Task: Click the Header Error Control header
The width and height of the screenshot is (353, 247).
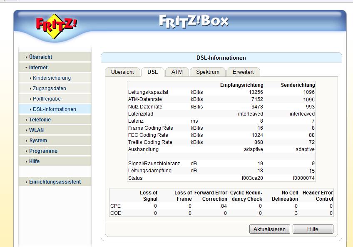Action: [x=318, y=196]
